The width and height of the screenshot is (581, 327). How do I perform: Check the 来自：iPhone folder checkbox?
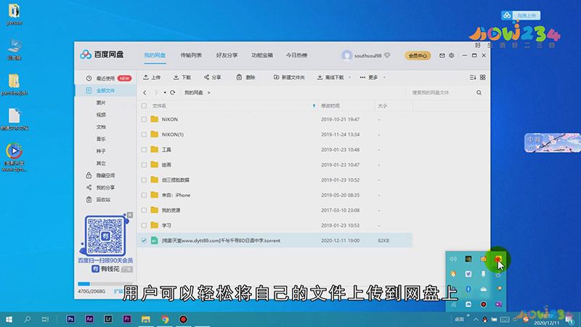(144, 195)
